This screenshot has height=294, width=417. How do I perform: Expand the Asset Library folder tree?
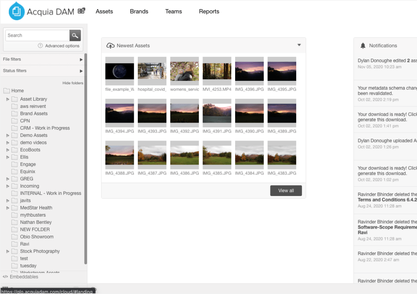click(x=8, y=99)
